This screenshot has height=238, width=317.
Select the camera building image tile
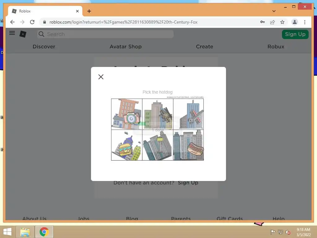tap(127, 114)
